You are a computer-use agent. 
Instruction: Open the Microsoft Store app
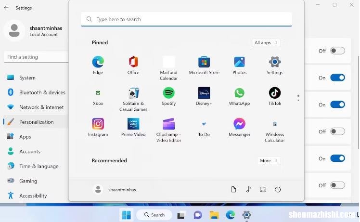tap(204, 65)
